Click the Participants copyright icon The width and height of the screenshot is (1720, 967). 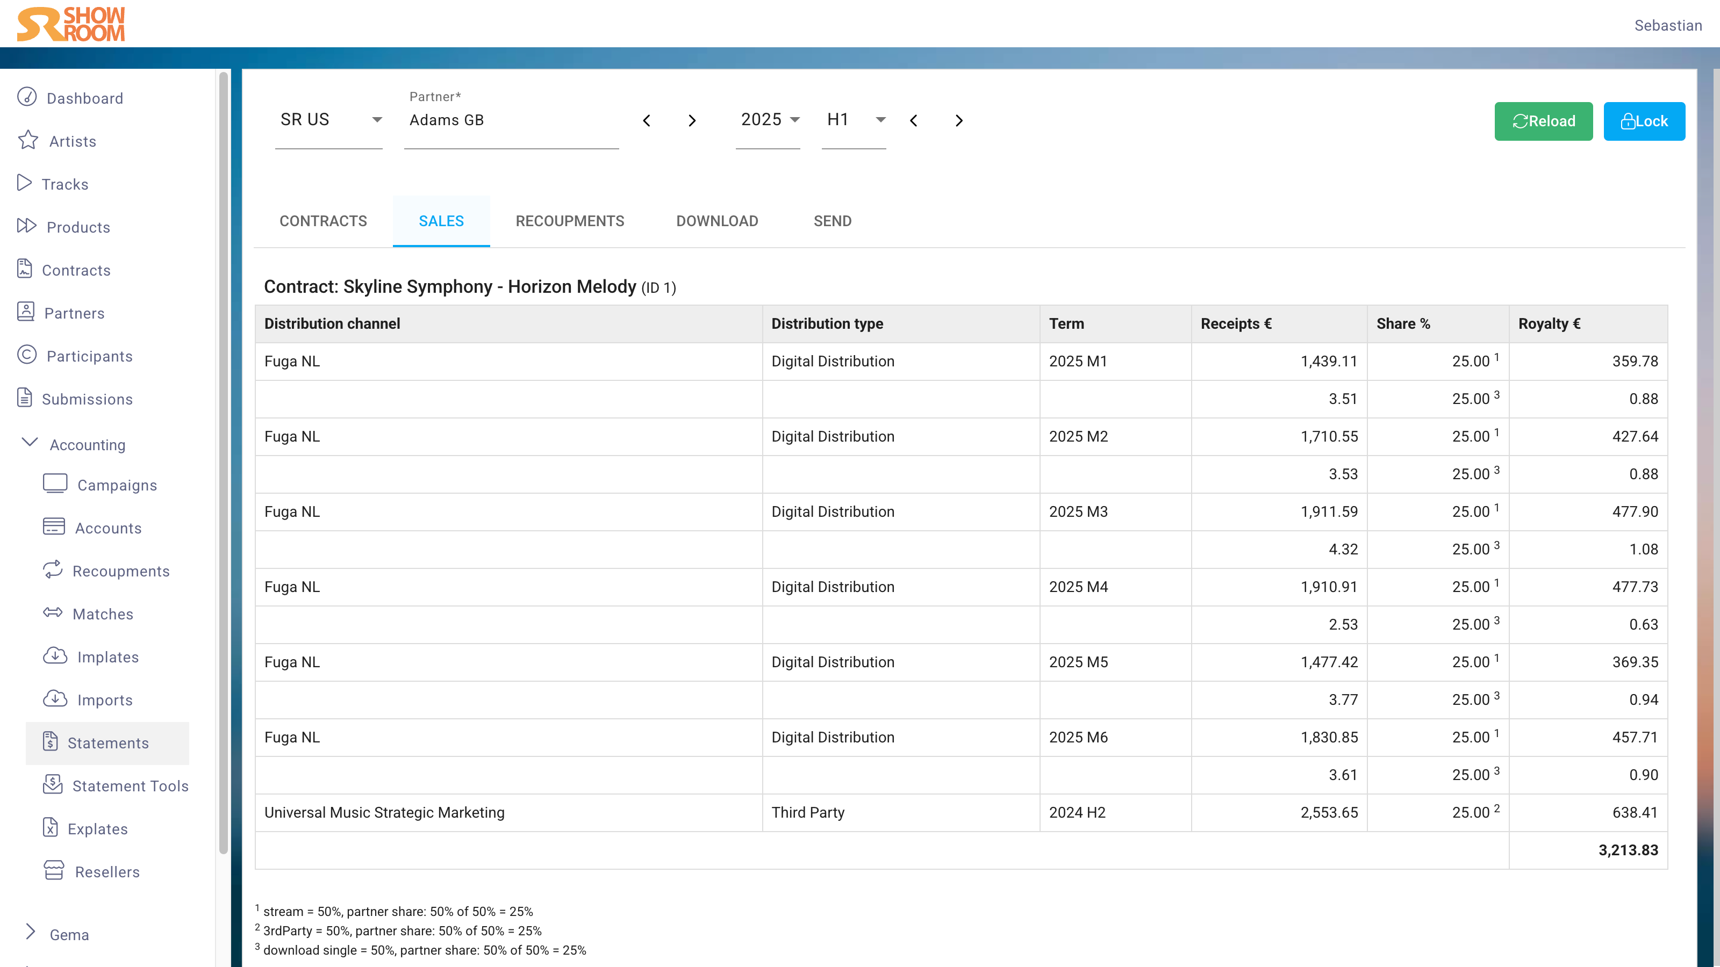(27, 355)
